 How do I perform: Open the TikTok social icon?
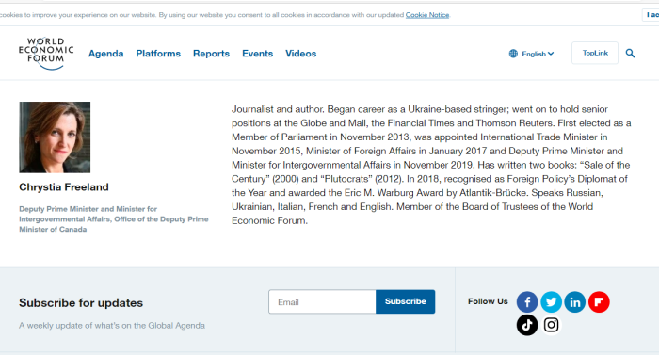coord(527,325)
